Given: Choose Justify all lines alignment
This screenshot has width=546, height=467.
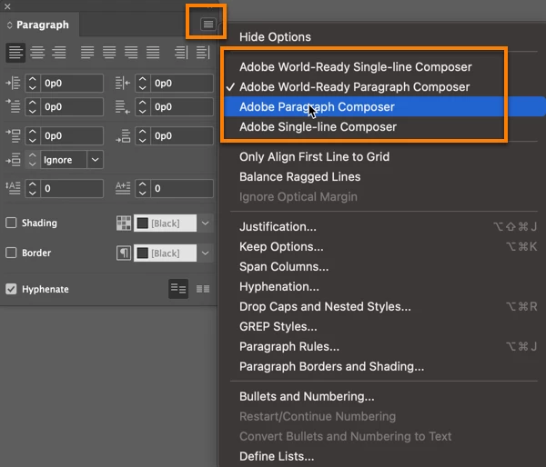Looking at the screenshot, I should pos(153,53).
